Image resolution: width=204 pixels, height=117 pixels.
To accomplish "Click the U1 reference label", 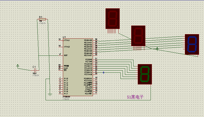I will (x=64, y=37).
